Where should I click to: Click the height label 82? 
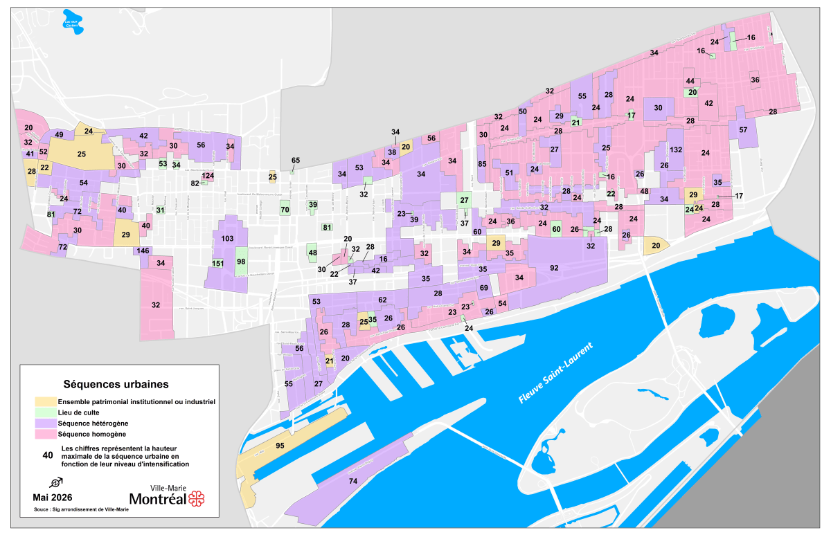(x=195, y=183)
